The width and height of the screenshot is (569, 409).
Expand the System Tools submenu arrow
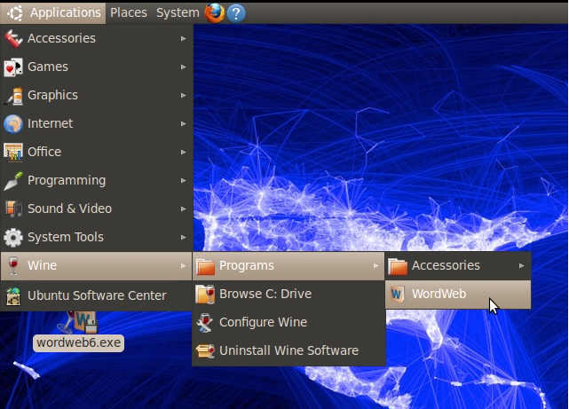coord(183,238)
